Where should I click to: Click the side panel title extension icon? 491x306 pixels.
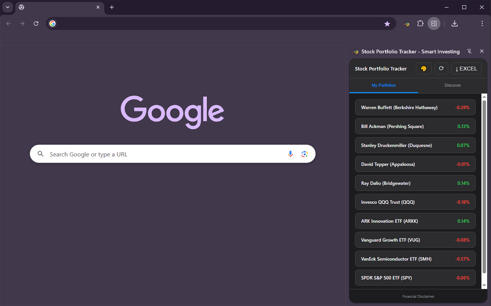pos(356,52)
